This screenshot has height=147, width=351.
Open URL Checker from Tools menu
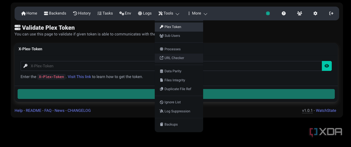click(179, 58)
